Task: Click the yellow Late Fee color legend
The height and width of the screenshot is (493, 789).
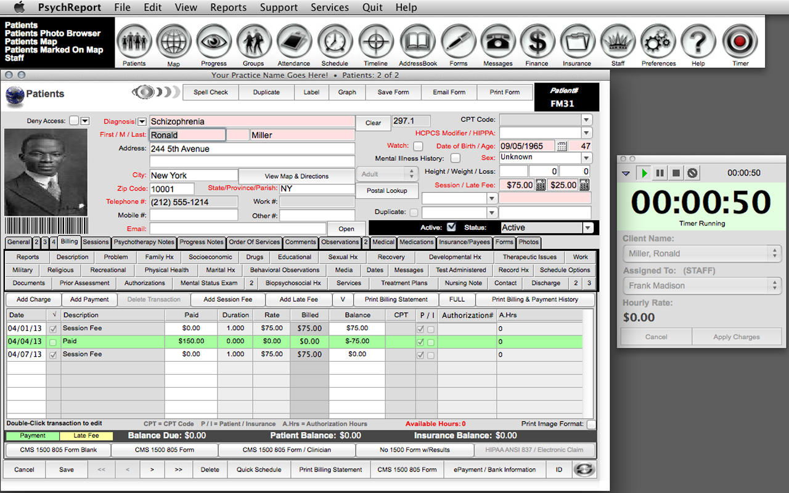Action: [86, 436]
